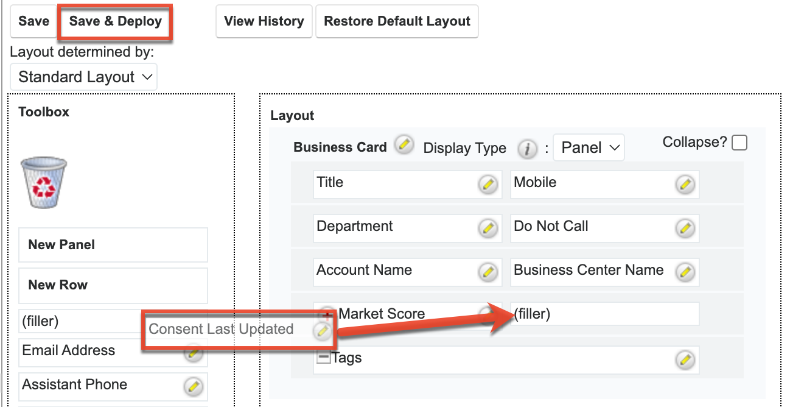Edit the Department field
The width and height of the screenshot is (790, 407).
point(488,228)
